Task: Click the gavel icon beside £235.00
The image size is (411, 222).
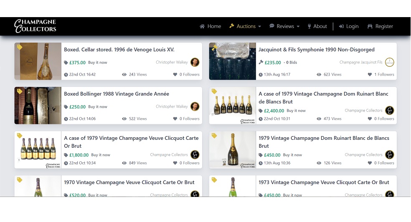Action: point(261,63)
